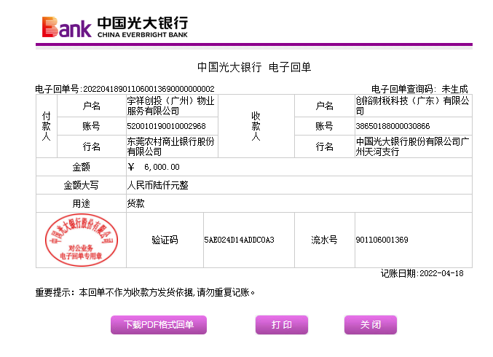Screen dimensions: 493x357
Task: Click the 流水号 label cell
Action: coord(325,240)
